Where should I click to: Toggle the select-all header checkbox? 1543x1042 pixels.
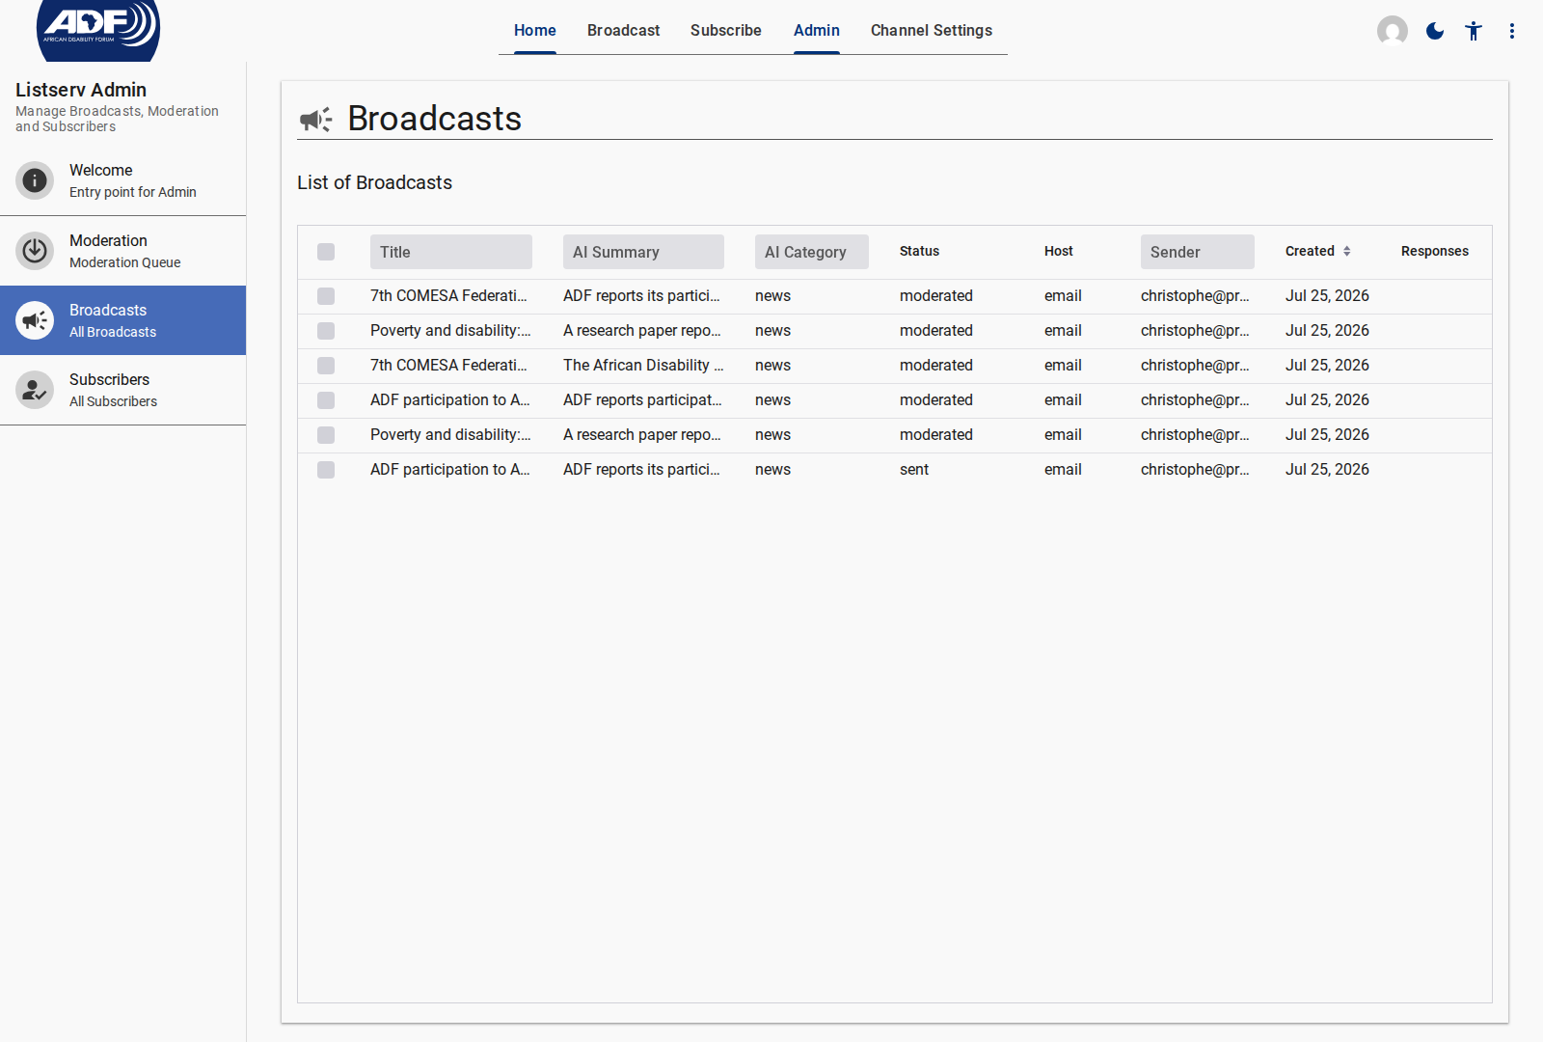326,252
